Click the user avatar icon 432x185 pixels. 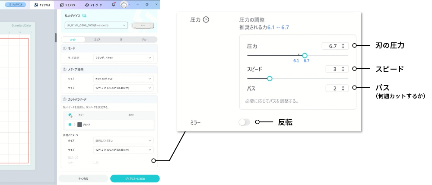point(124,4)
